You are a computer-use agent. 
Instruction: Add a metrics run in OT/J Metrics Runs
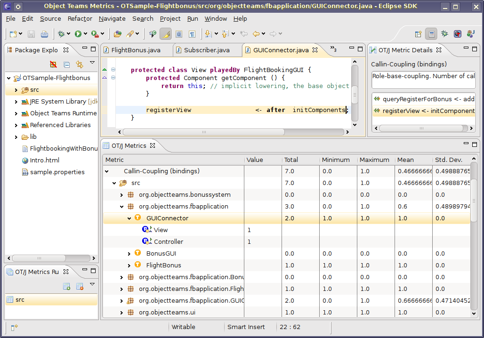coord(67,286)
